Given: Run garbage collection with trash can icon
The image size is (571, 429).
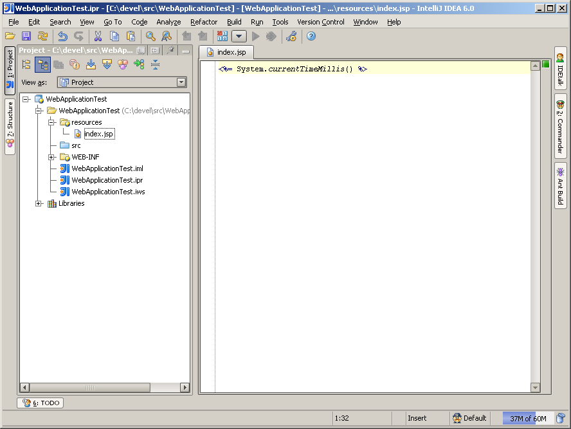Looking at the screenshot, I should click(x=561, y=419).
